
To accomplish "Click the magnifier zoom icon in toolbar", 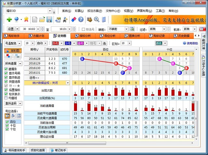I will 96,19.
